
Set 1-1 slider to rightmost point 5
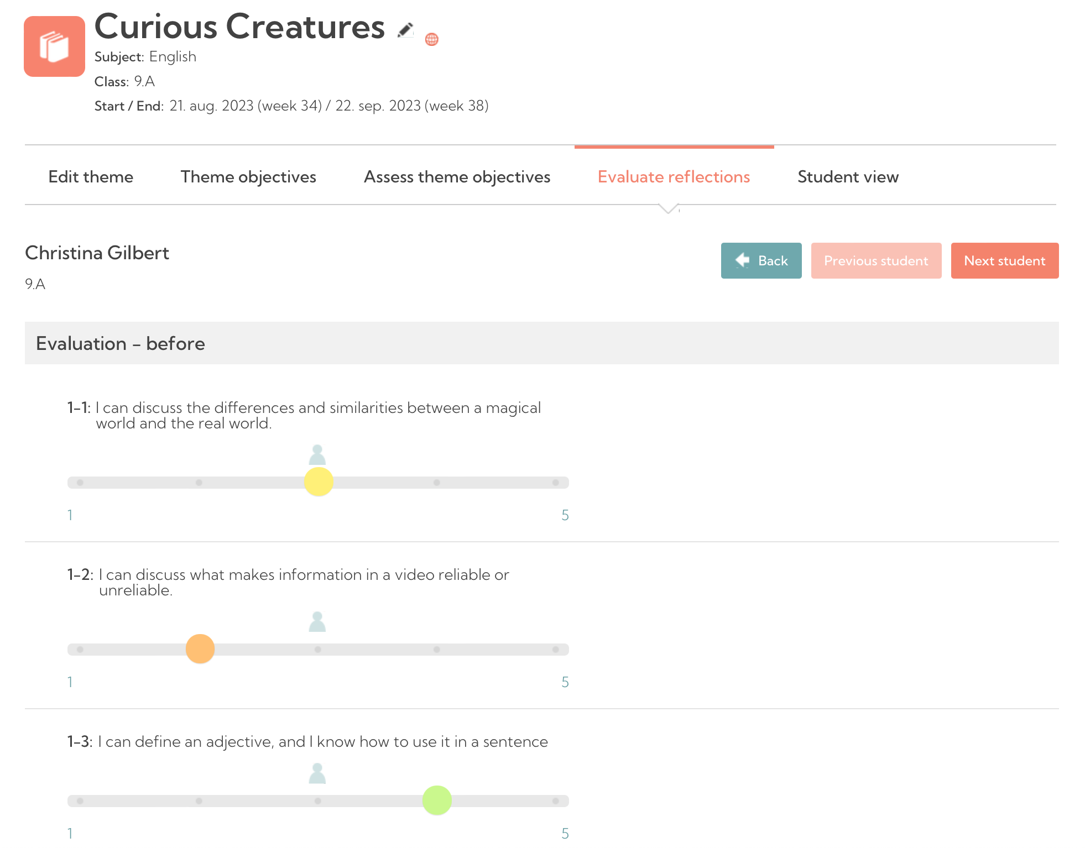(555, 483)
